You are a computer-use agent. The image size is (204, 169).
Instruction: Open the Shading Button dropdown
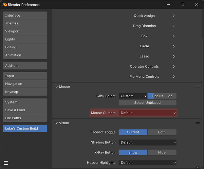point(148,142)
